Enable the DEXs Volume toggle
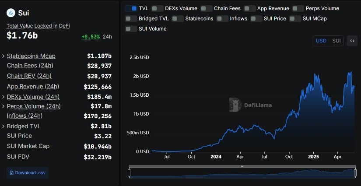Viewport: 361px width, 186px height. click(x=158, y=8)
